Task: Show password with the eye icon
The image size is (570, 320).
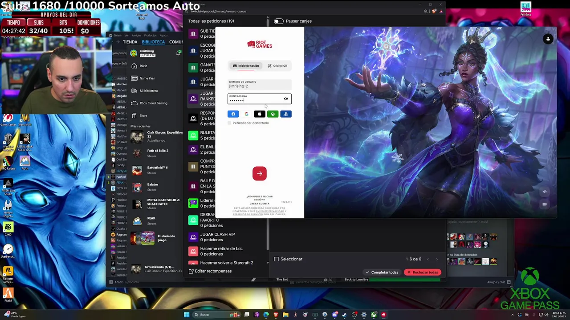Action: coord(286,99)
